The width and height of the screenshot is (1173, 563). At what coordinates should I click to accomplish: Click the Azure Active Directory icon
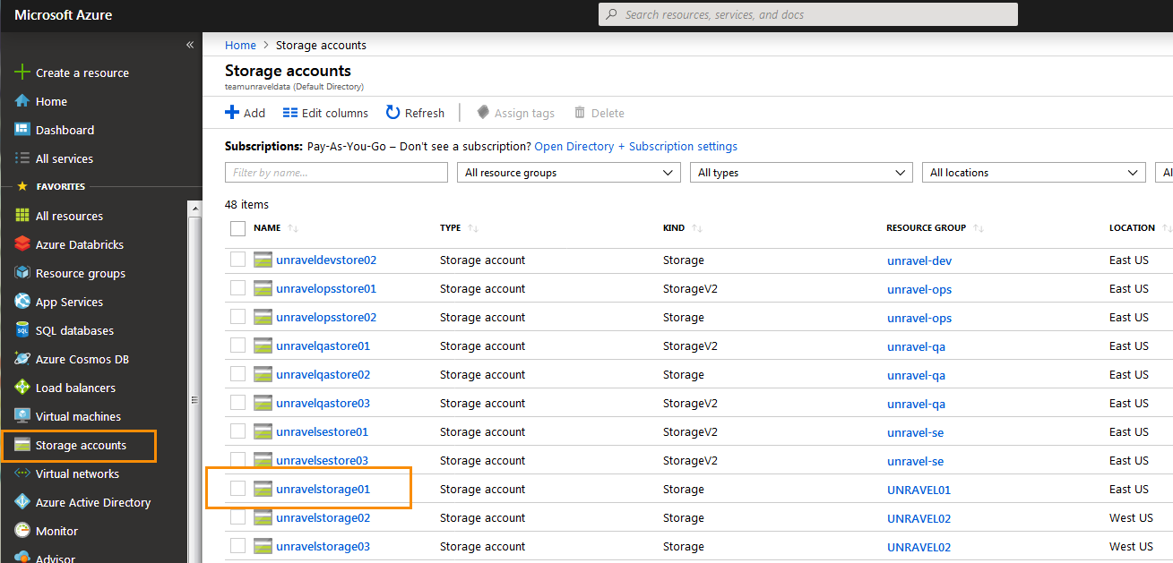tap(22, 502)
